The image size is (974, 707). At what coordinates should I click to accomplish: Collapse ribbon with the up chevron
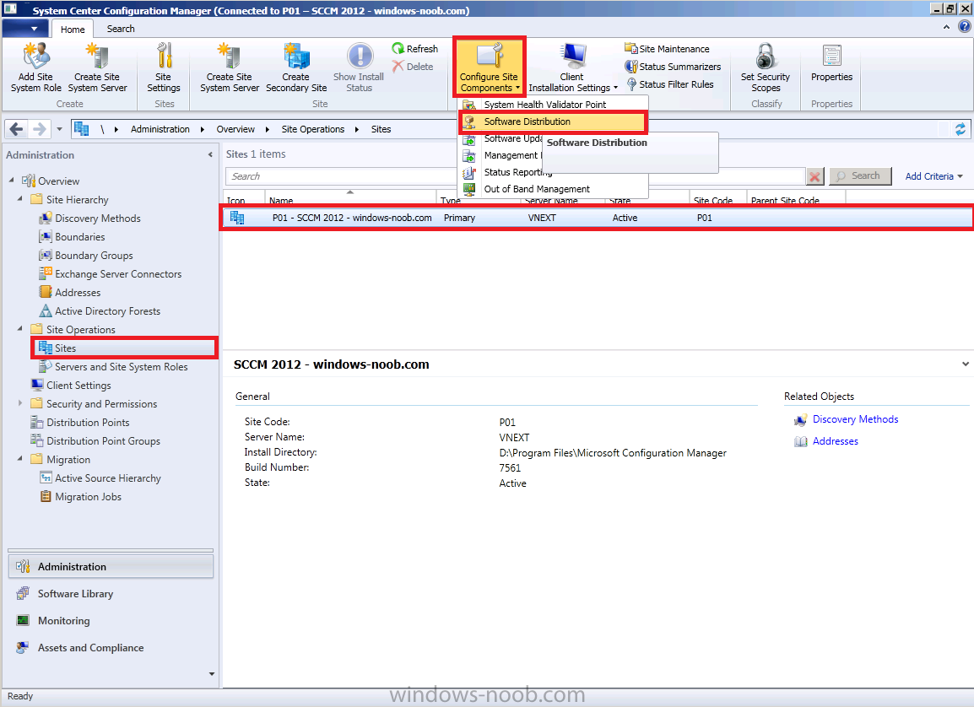coord(946,27)
